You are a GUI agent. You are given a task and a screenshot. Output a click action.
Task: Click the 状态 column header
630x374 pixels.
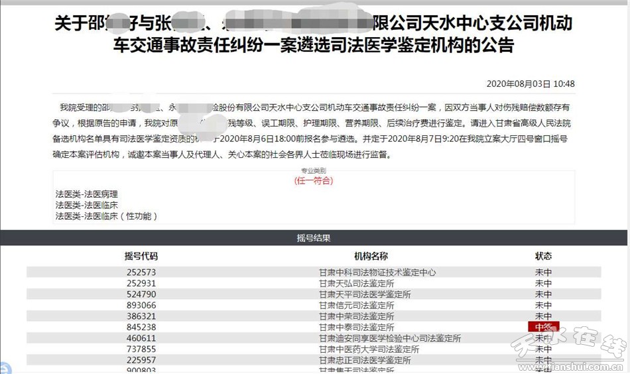pyautogui.click(x=543, y=257)
